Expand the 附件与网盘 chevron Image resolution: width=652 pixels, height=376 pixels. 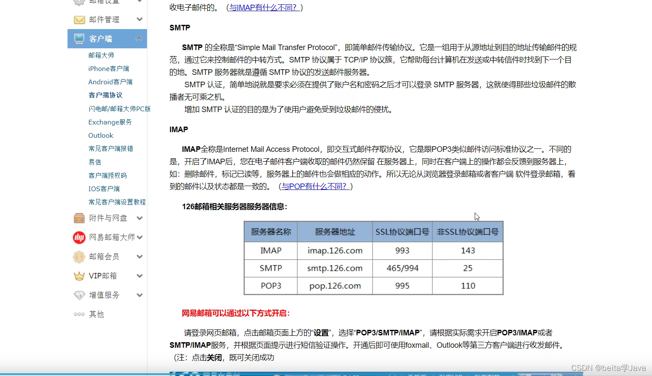tap(139, 218)
